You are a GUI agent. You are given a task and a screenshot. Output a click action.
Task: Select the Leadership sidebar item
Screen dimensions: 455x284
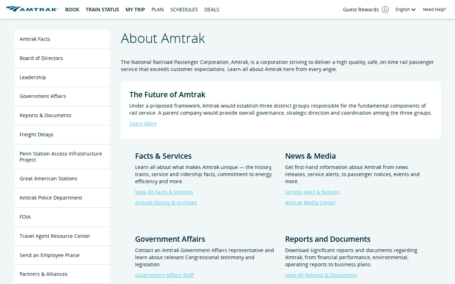coord(62,77)
